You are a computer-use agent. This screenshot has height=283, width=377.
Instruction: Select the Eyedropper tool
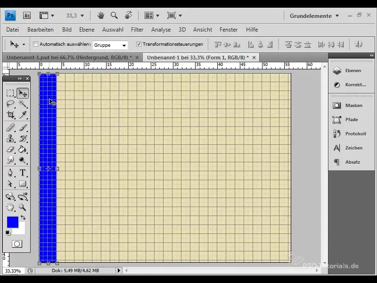click(x=23, y=115)
